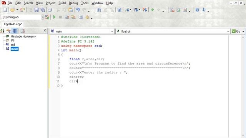Create a new file with the New icon
The height and width of the screenshot is (138, 246).
click(5, 10)
